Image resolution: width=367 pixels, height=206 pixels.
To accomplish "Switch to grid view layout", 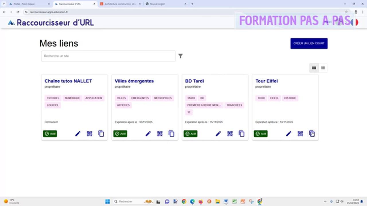I will click(314, 68).
